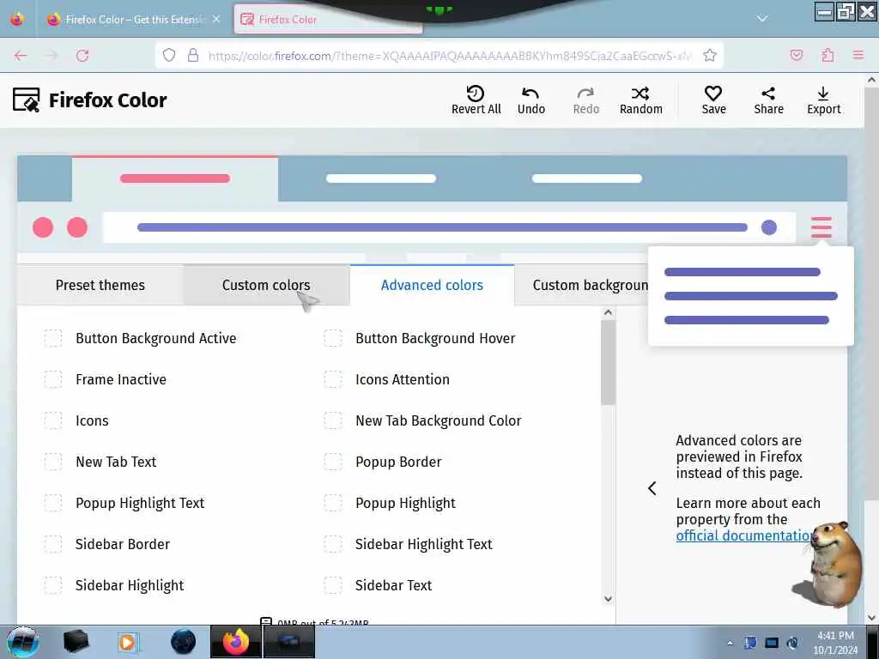Select the Sidebar Highlight color box

pyautogui.click(x=53, y=585)
